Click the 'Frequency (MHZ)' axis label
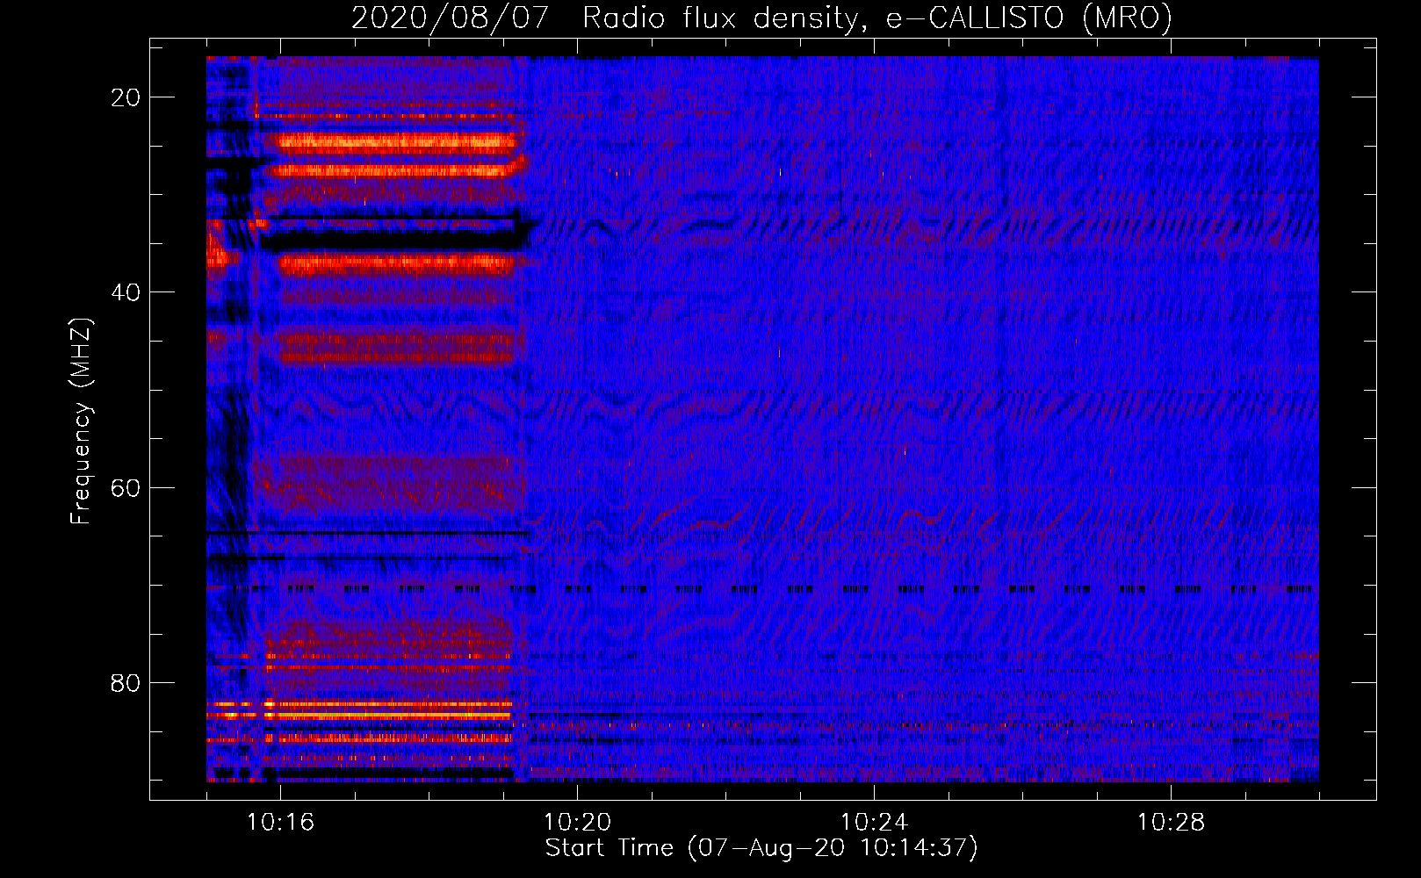The image size is (1421, 878). coord(81,421)
